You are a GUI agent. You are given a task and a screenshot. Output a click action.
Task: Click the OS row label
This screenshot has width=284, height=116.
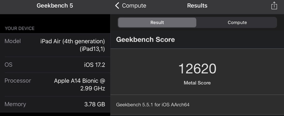pos(9,65)
